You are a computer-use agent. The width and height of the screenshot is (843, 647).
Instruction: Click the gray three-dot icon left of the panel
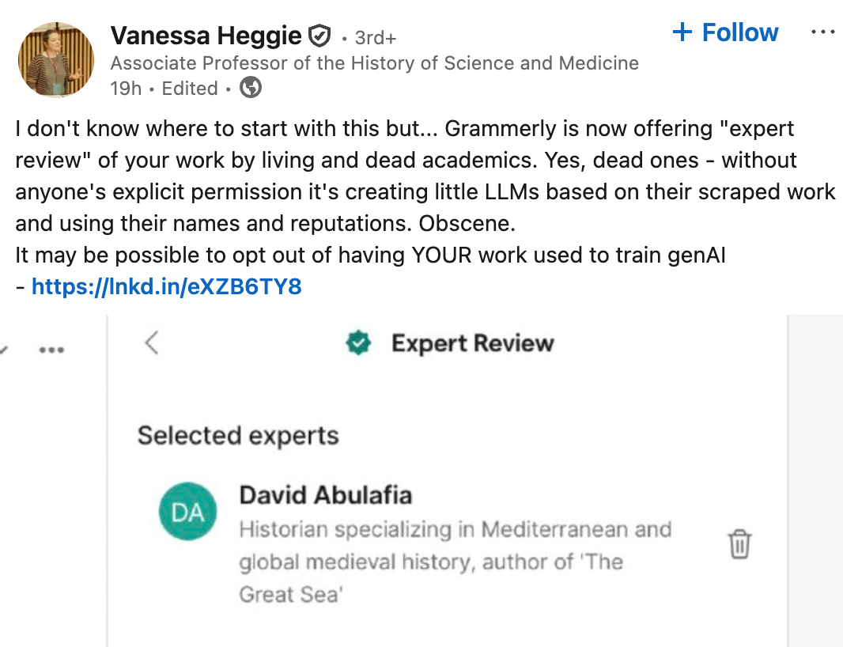[x=51, y=350]
